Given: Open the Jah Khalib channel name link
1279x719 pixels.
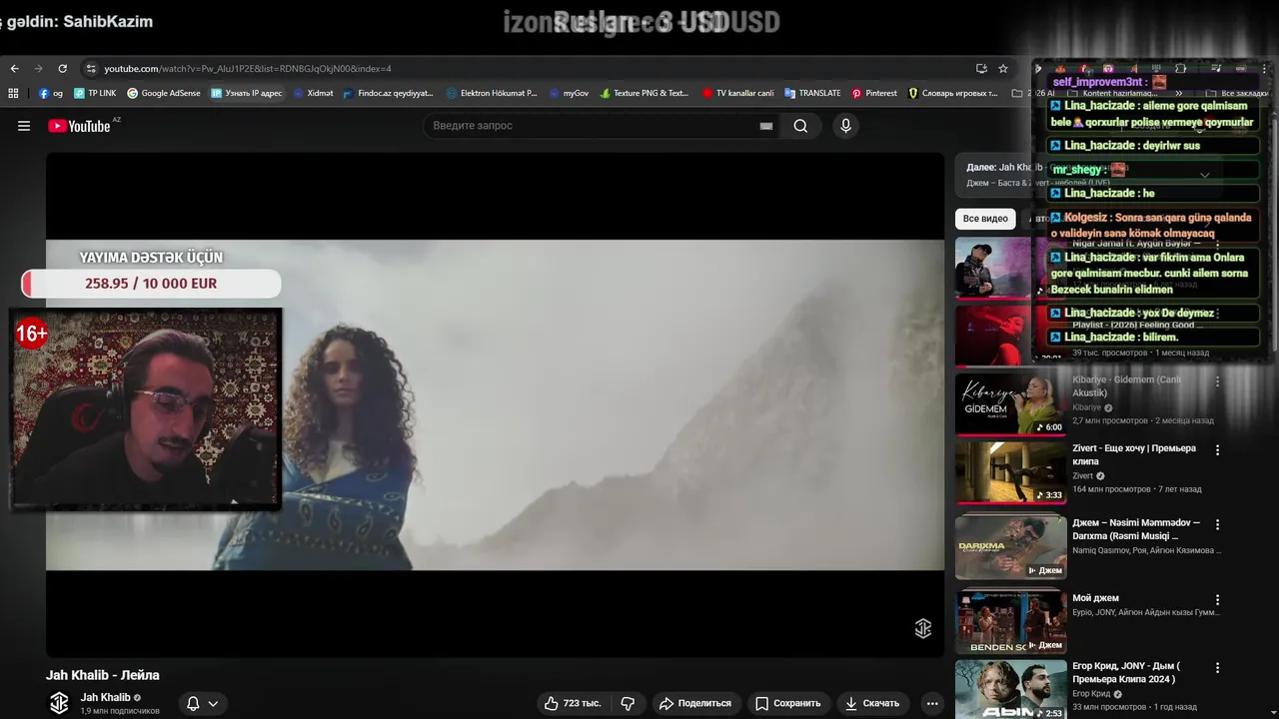Looking at the screenshot, I should 105,697.
